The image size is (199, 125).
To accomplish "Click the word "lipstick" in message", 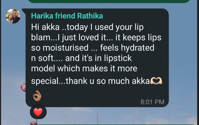I will pyautogui.click(x=118, y=58).
